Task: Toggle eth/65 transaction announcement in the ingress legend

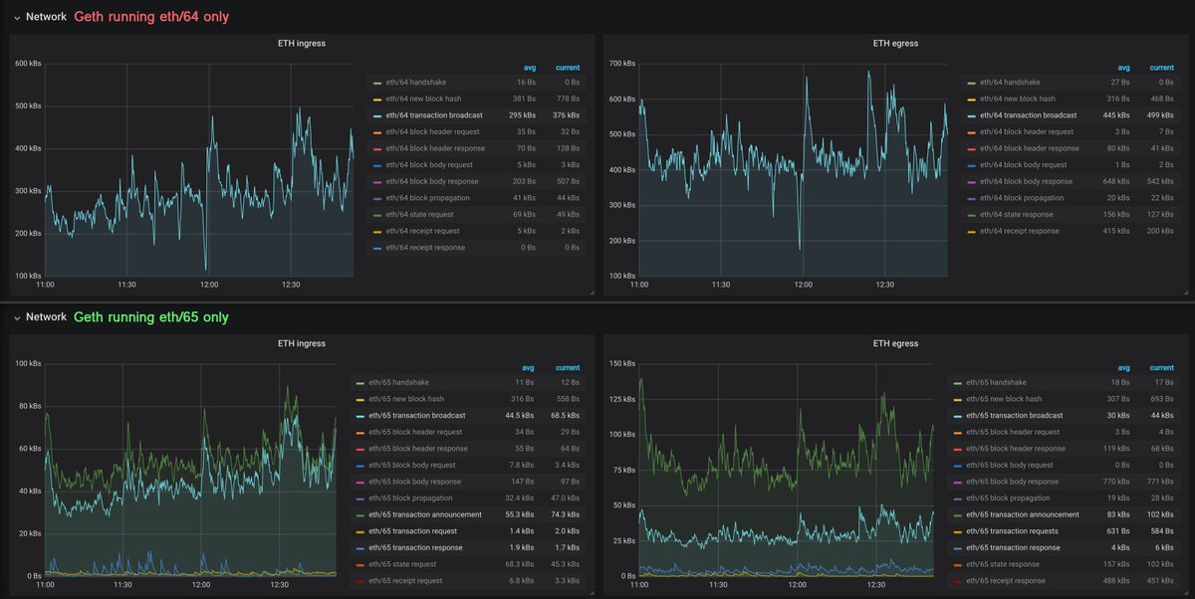Action: click(x=425, y=514)
